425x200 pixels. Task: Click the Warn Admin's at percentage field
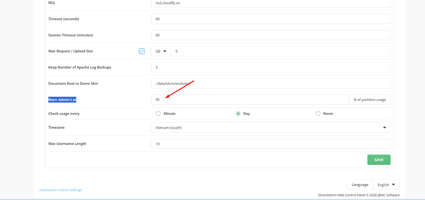[x=250, y=100]
